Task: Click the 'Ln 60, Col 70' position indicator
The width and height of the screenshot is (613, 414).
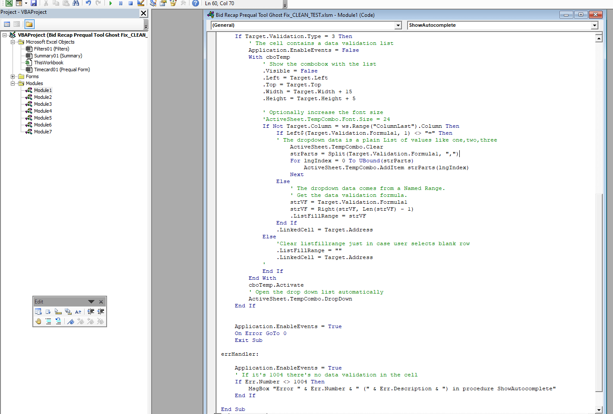Action: (219, 3)
